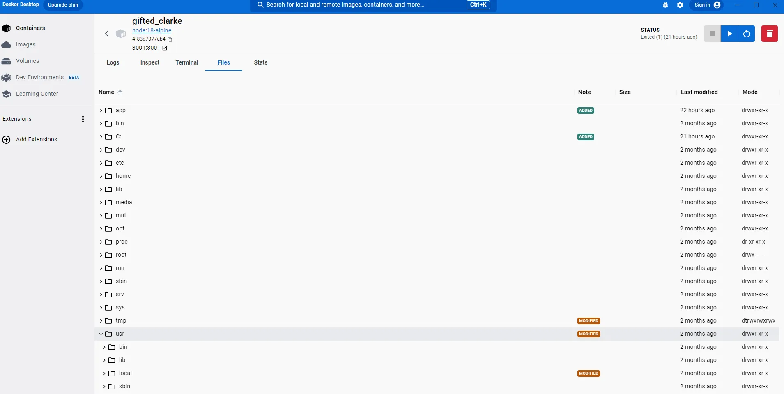This screenshot has width=784, height=394.
Task: Click the tmp folder icon
Action: [x=108, y=321]
